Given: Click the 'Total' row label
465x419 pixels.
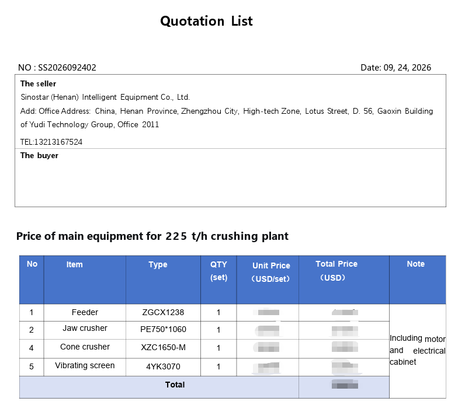Looking at the screenshot, I should coord(175,385).
